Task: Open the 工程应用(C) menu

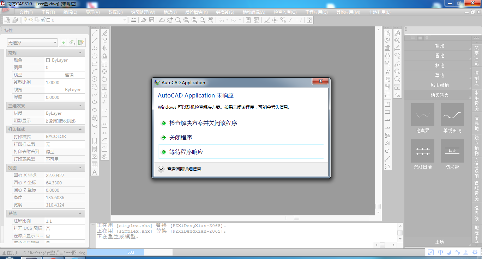Action: pyautogui.click(x=316, y=12)
